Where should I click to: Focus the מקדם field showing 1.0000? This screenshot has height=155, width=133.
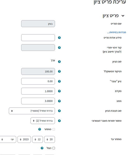coord(38,91)
